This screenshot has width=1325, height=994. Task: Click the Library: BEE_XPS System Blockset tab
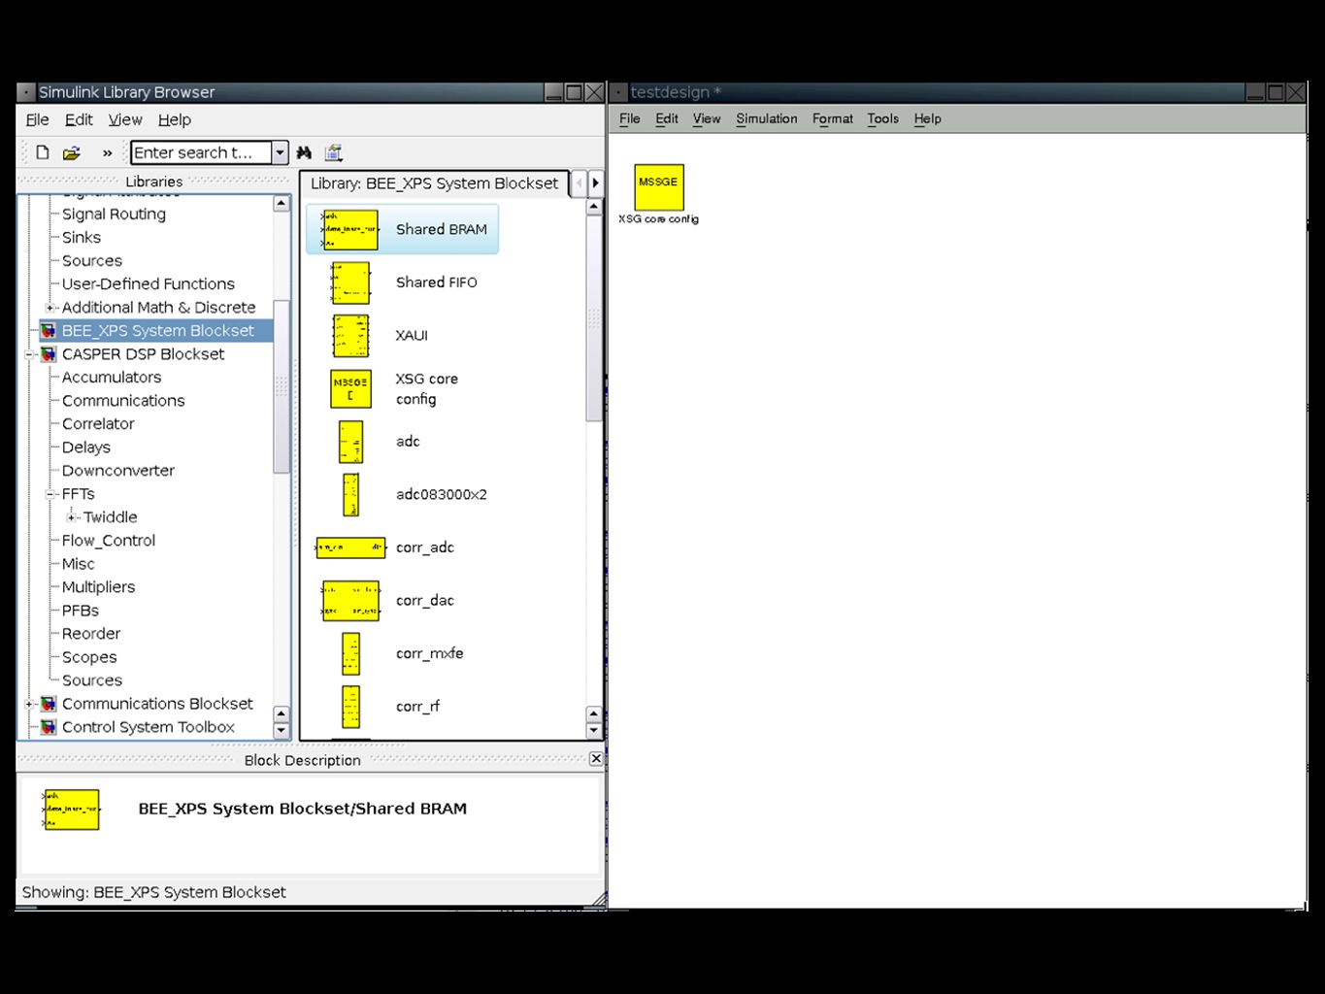(434, 183)
